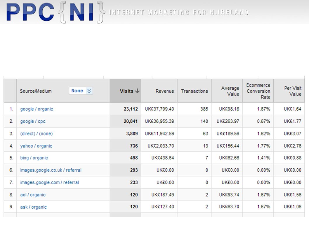Select the UK£438.64 revenue cell
Viewport: 309px width, 231px height.
(x=159, y=158)
